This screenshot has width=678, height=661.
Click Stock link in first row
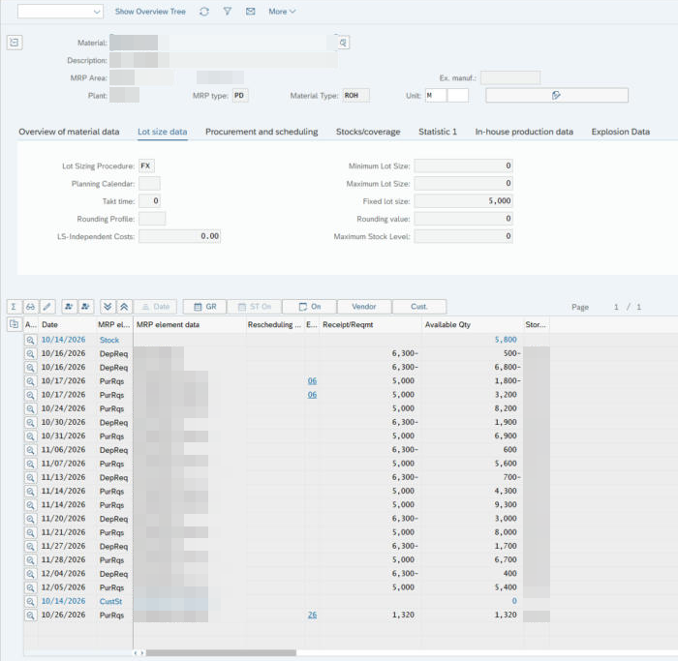[x=108, y=340]
